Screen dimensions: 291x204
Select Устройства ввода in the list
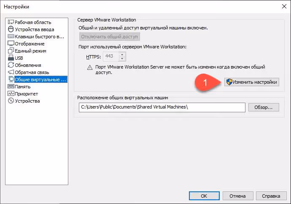35,29
